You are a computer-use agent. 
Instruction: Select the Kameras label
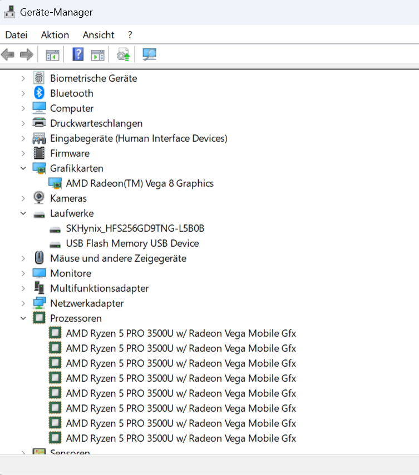[x=68, y=198]
